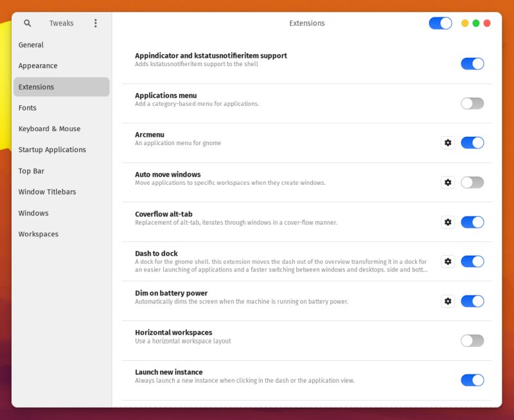Click the search icon in Tweaks sidebar
This screenshot has width=514, height=420.
[28, 23]
